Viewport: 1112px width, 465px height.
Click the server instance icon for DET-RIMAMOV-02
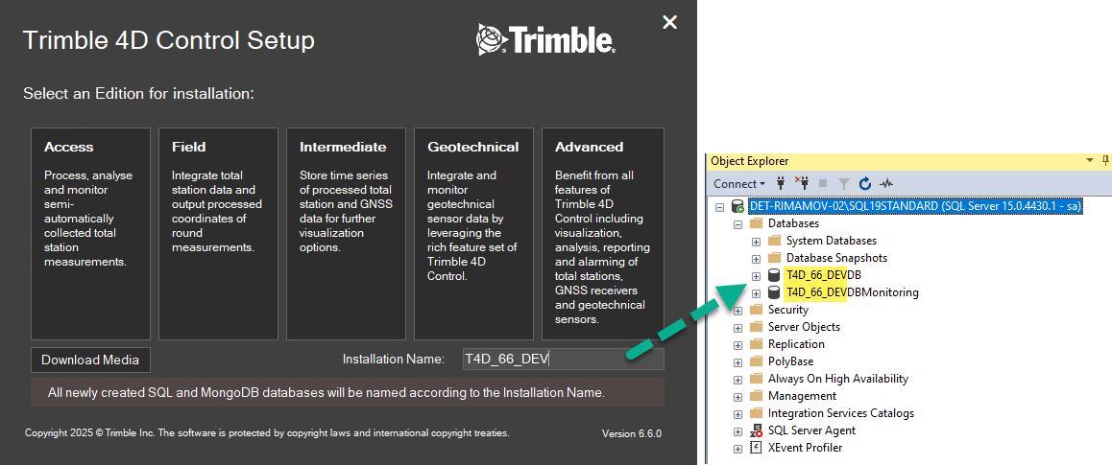pos(738,207)
